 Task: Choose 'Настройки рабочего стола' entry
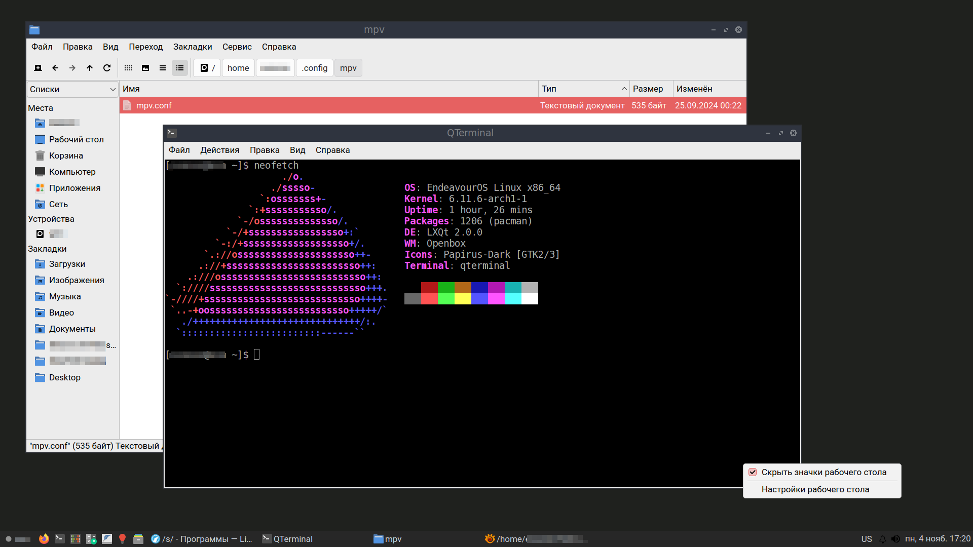coord(815,489)
